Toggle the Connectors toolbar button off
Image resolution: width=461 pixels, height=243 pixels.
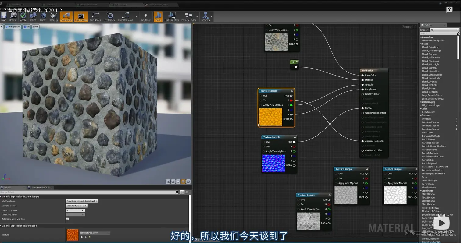66,16
